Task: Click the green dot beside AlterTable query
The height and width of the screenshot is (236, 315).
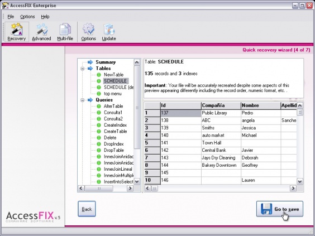Action: 99,107
